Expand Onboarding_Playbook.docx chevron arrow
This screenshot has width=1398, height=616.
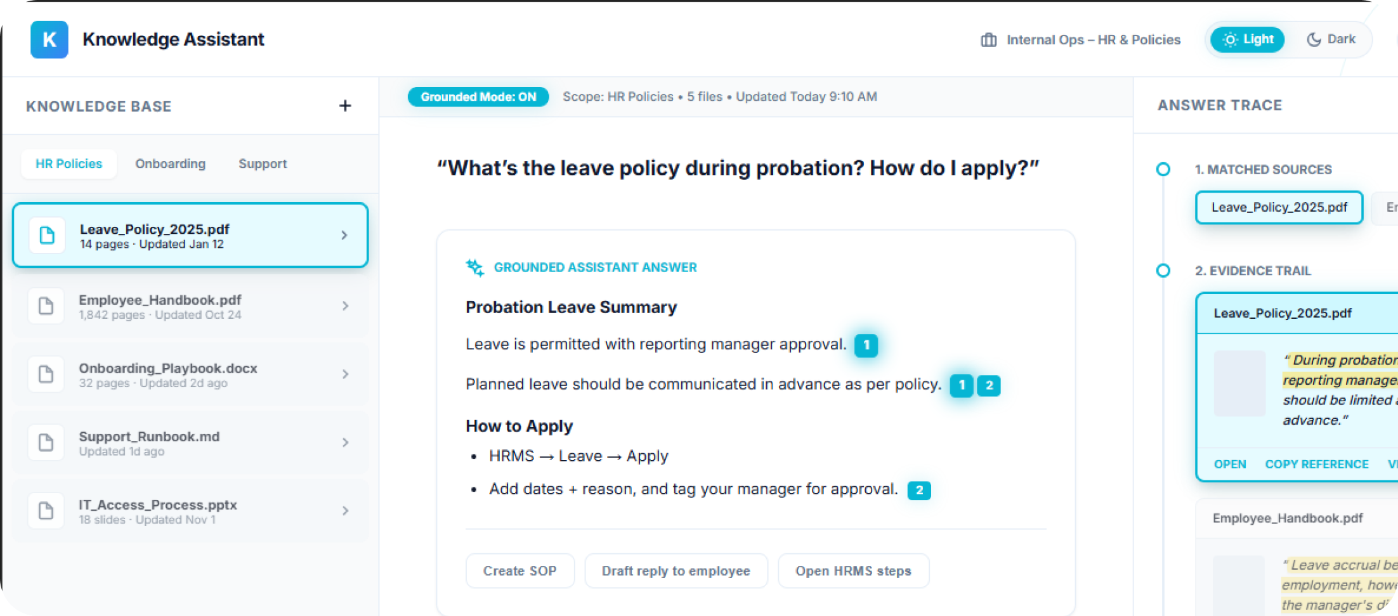pos(345,375)
